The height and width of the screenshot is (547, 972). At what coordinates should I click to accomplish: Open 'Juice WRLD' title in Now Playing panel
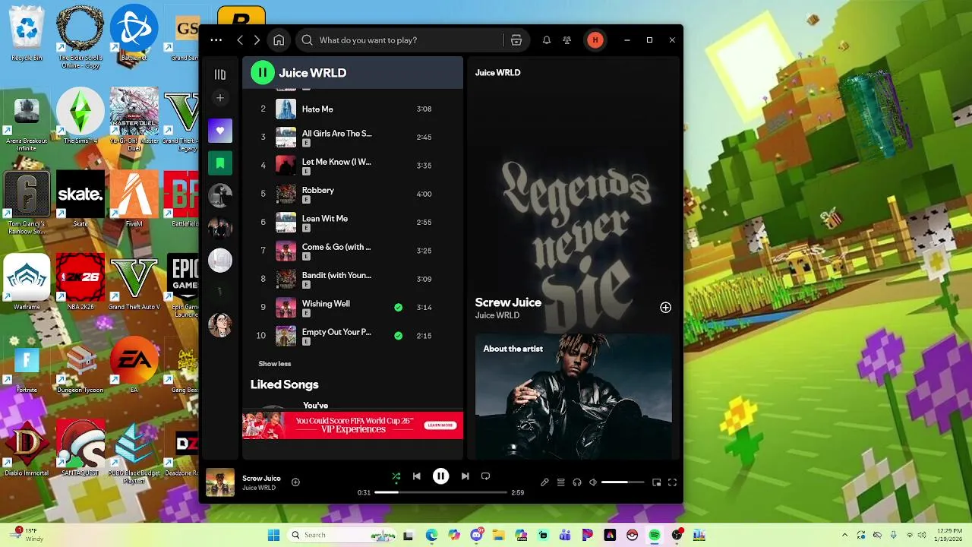click(x=497, y=73)
